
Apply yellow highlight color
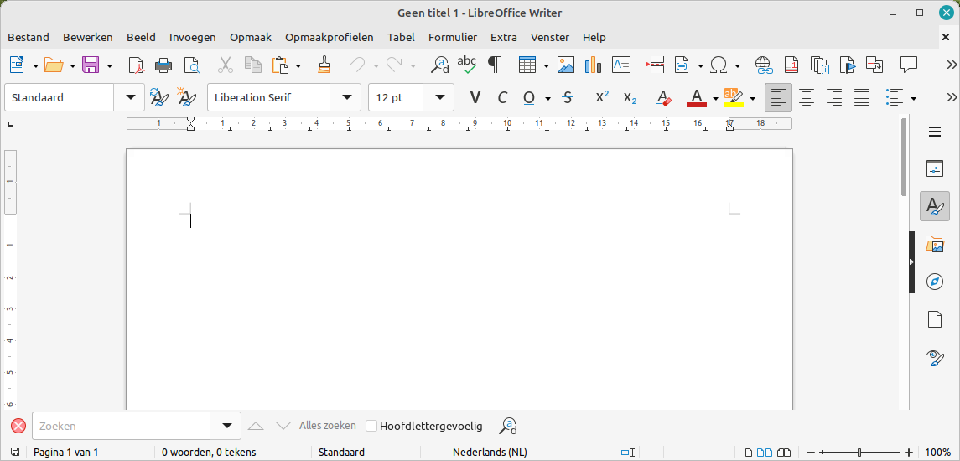click(x=734, y=97)
